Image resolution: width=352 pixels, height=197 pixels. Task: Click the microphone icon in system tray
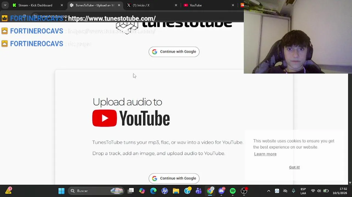[293, 191]
